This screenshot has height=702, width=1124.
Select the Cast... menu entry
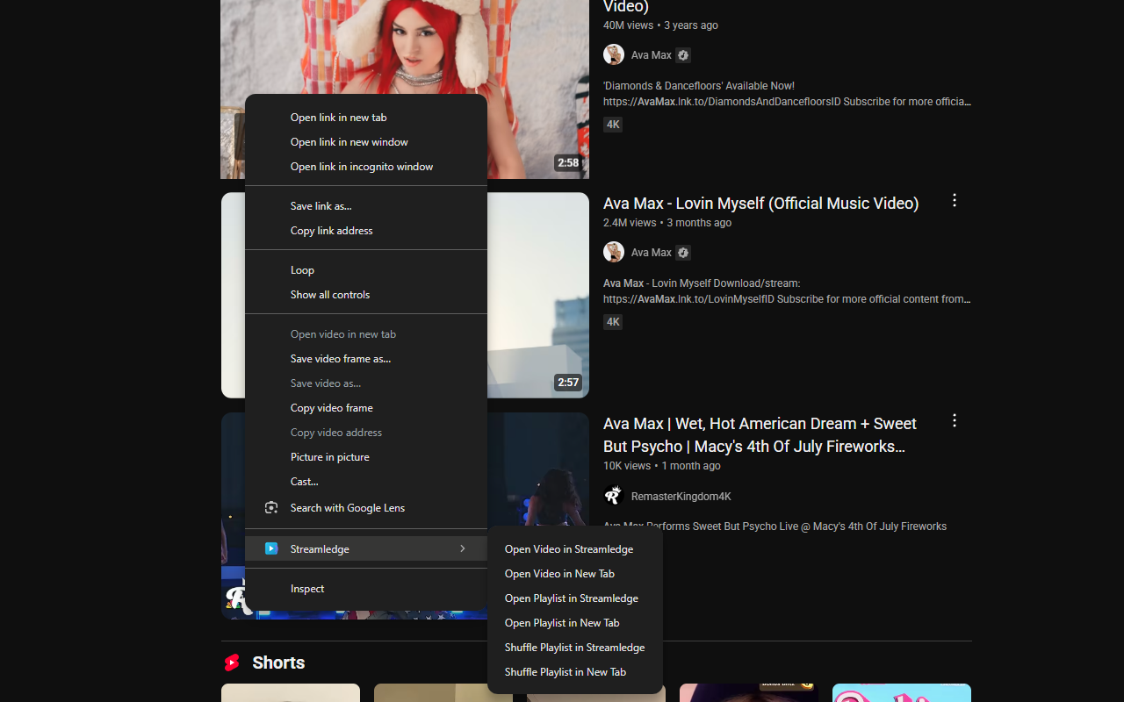click(366, 482)
